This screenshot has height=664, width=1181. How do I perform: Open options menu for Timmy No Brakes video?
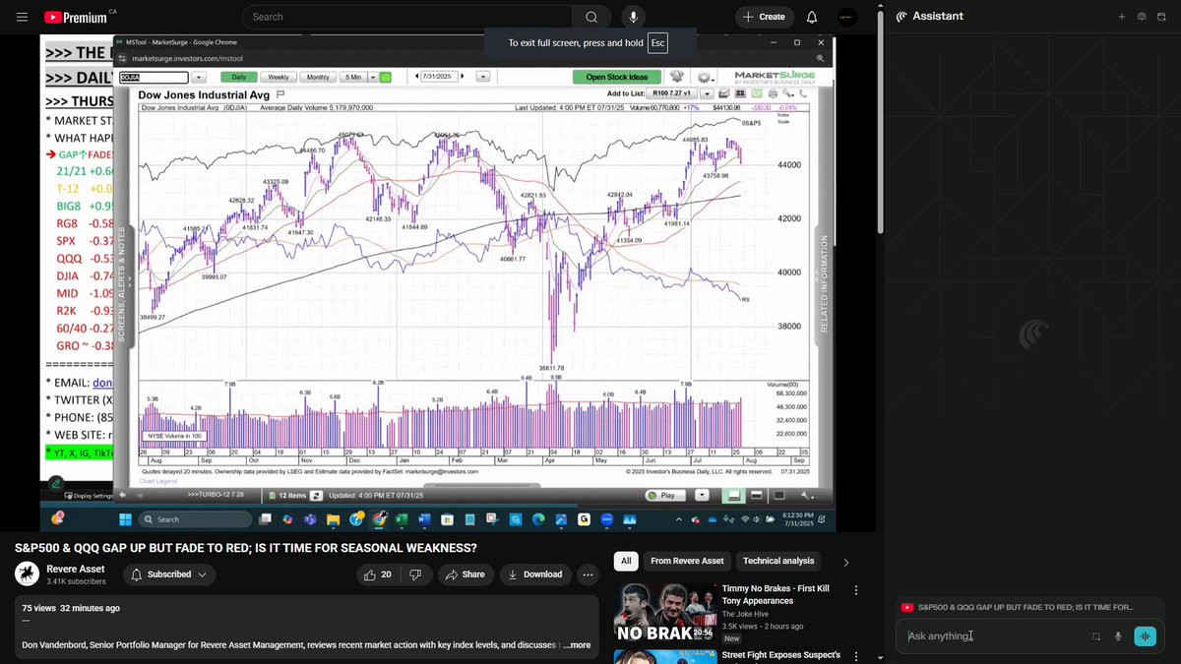point(855,590)
